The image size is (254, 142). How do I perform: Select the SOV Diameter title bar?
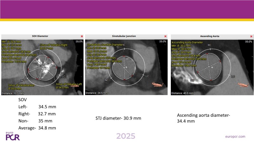click(x=42, y=37)
